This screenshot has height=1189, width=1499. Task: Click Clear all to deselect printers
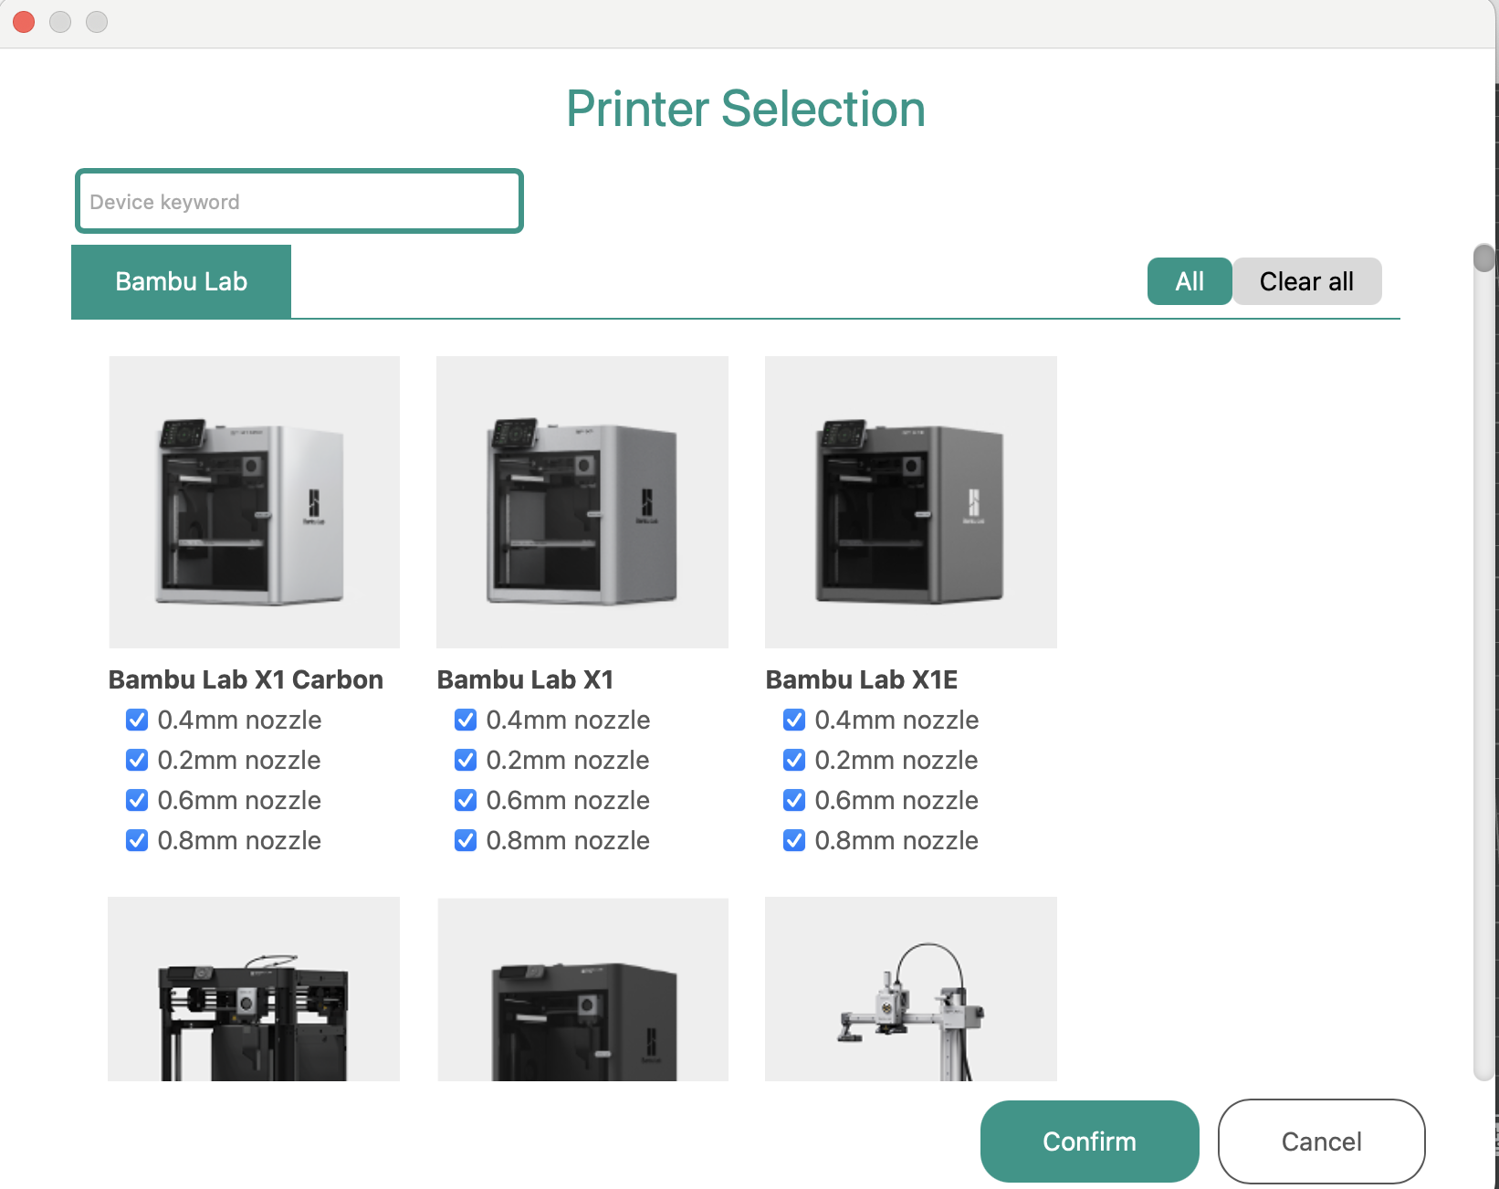click(1306, 281)
